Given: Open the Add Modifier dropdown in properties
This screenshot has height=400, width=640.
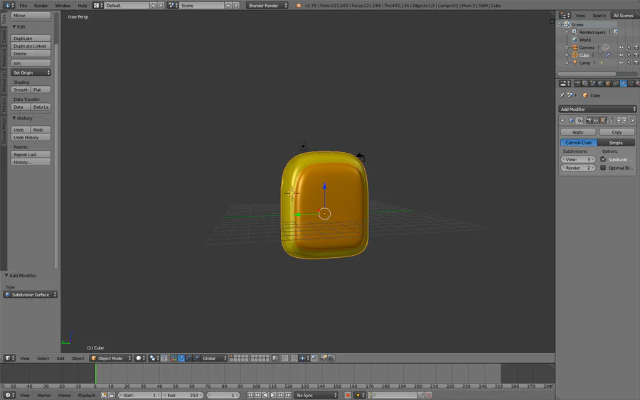Looking at the screenshot, I should (597, 109).
